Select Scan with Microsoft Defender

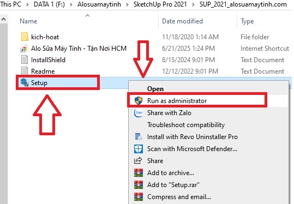click(192, 149)
